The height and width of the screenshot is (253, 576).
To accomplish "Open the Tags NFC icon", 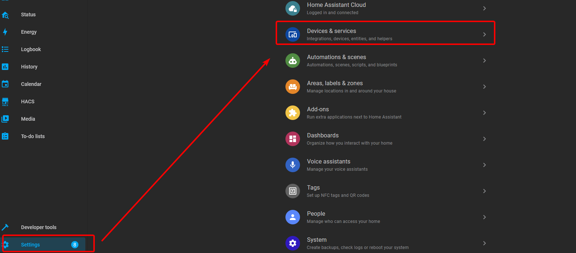I will coord(293,191).
